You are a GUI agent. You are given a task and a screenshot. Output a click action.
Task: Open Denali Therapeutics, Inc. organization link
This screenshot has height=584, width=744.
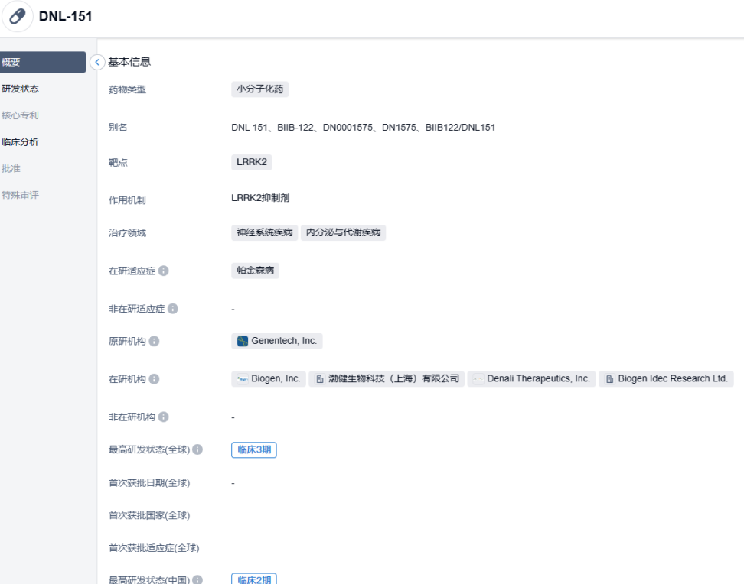pos(531,379)
